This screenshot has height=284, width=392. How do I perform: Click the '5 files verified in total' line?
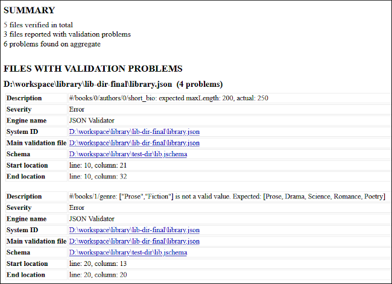coord(38,25)
